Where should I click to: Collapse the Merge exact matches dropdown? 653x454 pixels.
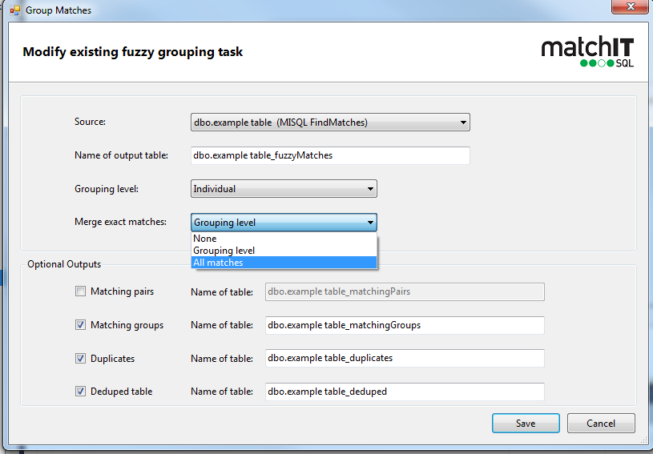click(x=284, y=223)
